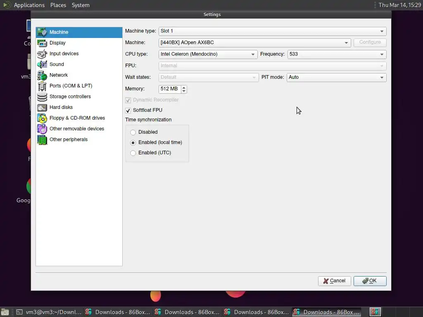Select Enabled (UTC) radio button
This screenshot has height=317, width=423.
133,153
